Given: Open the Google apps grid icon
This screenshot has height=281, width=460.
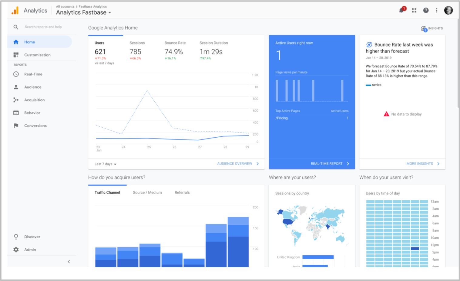Looking at the screenshot, I should [414, 10].
